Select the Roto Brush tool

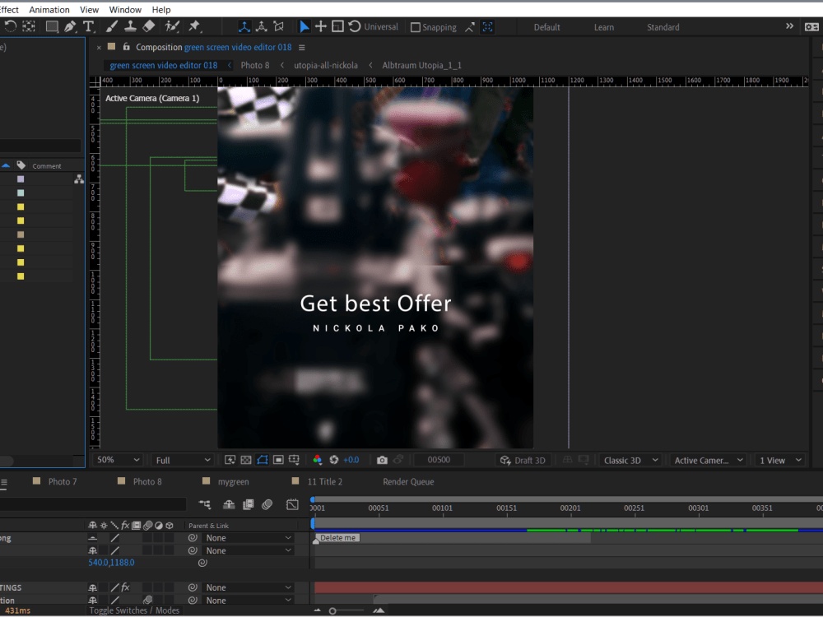tap(172, 26)
